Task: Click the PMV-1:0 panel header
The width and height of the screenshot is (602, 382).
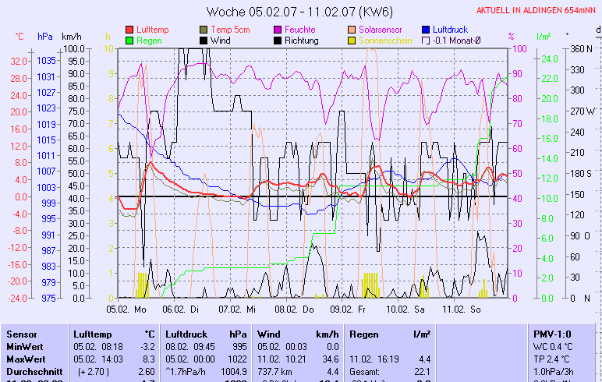Action: coord(550,334)
